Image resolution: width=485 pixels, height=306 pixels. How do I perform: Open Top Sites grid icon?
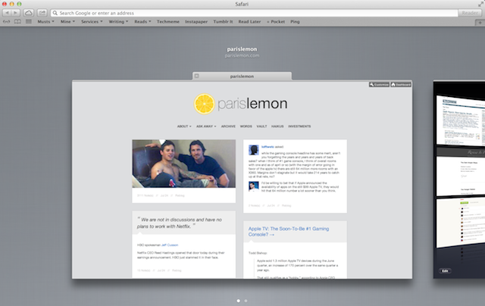click(29, 22)
